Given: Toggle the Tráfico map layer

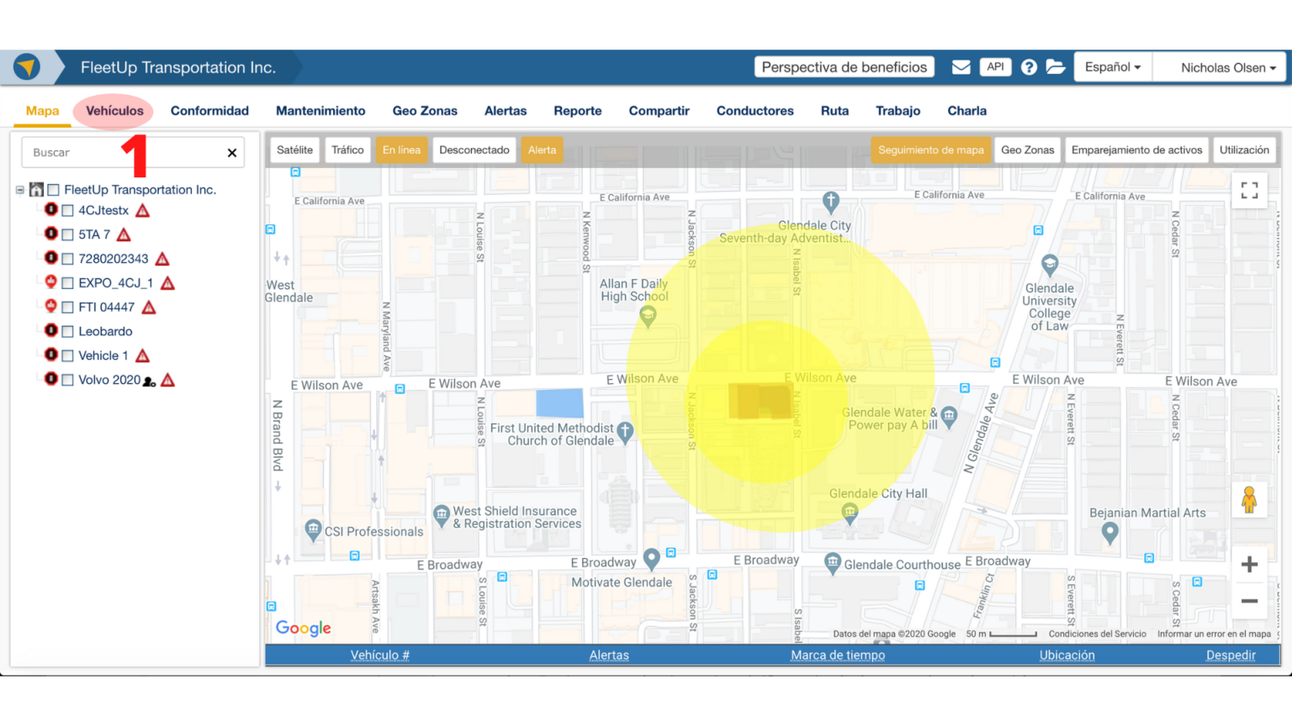Looking at the screenshot, I should pyautogui.click(x=347, y=150).
